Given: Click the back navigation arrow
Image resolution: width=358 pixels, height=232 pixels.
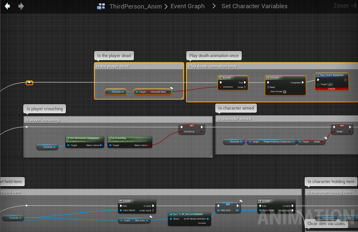Looking at the screenshot, I should (x=7, y=6).
